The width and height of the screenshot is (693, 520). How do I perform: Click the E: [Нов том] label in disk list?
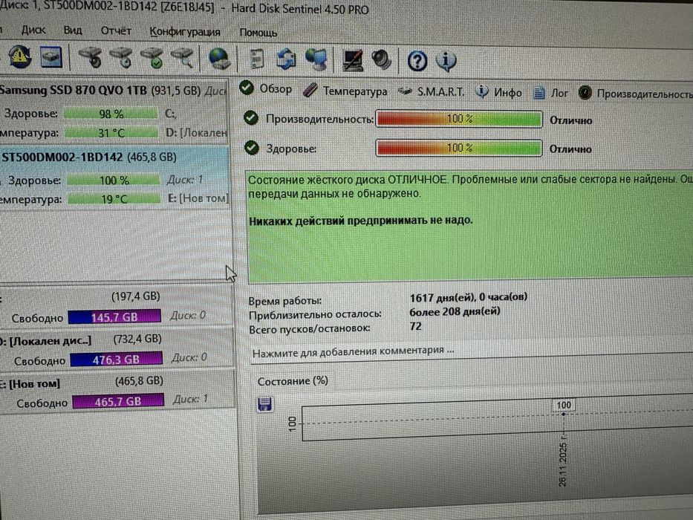click(198, 198)
